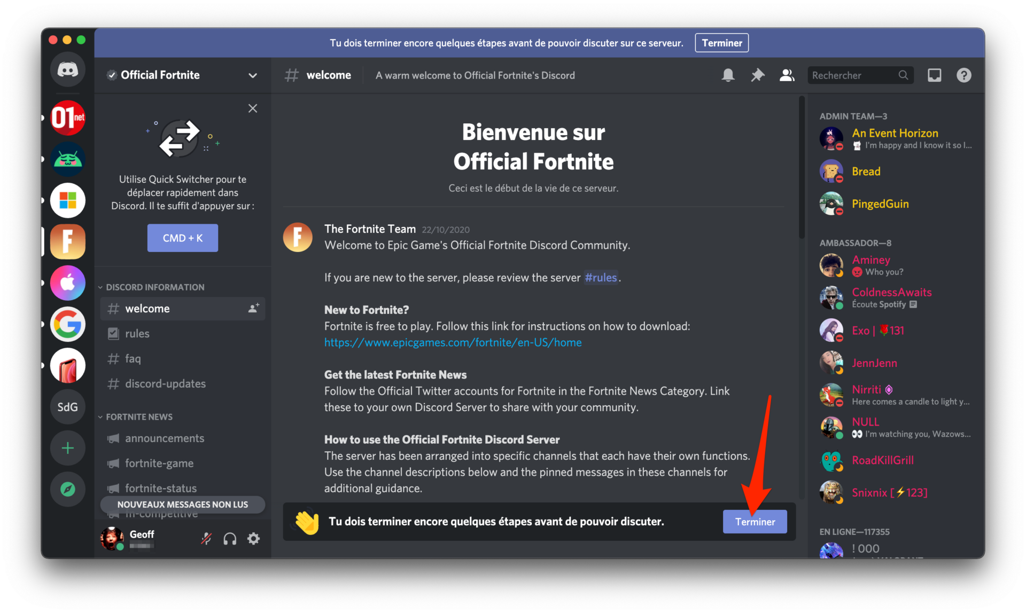Open the fortnite-game channel
The width and height of the screenshot is (1026, 613).
pos(182,463)
